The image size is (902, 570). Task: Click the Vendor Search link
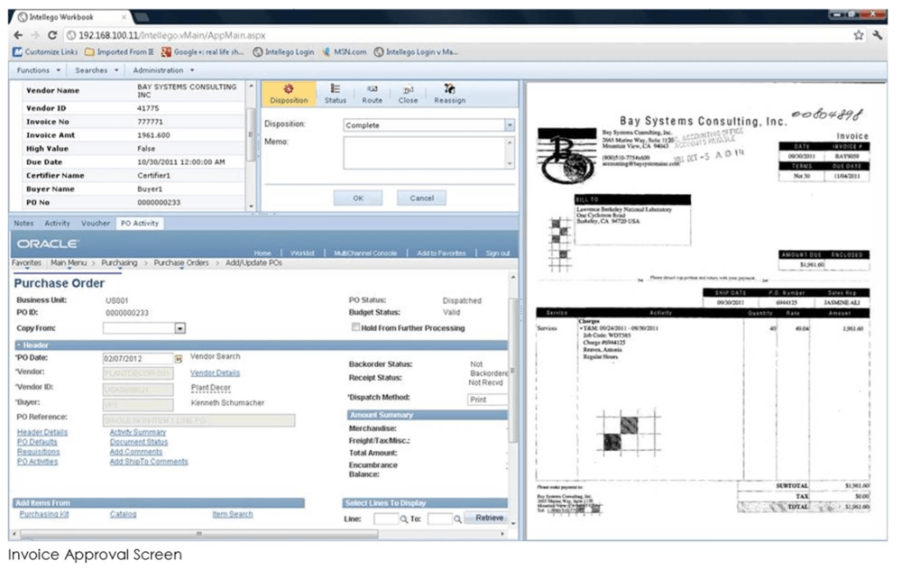point(216,356)
